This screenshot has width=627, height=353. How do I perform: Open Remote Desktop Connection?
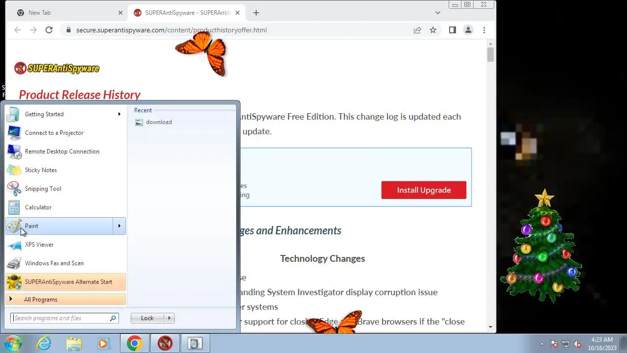click(66, 151)
